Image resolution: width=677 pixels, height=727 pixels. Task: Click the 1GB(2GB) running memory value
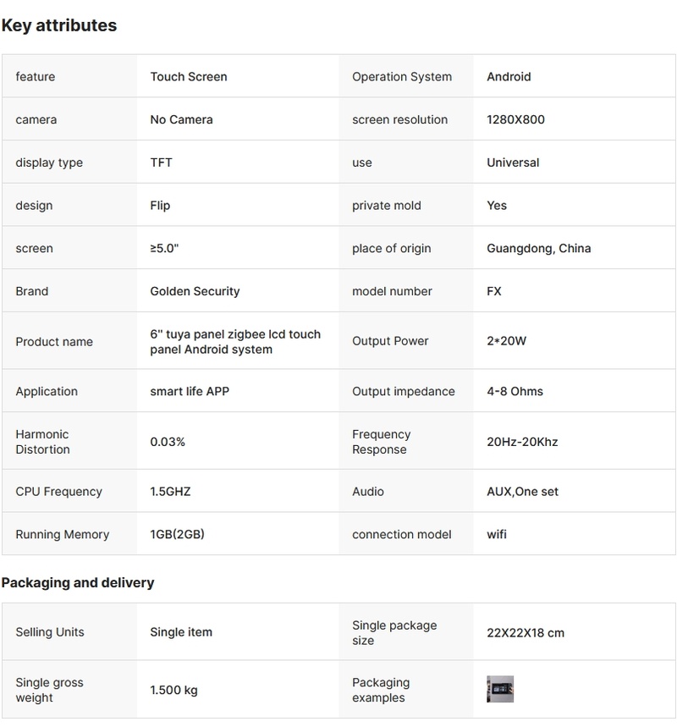coord(177,534)
